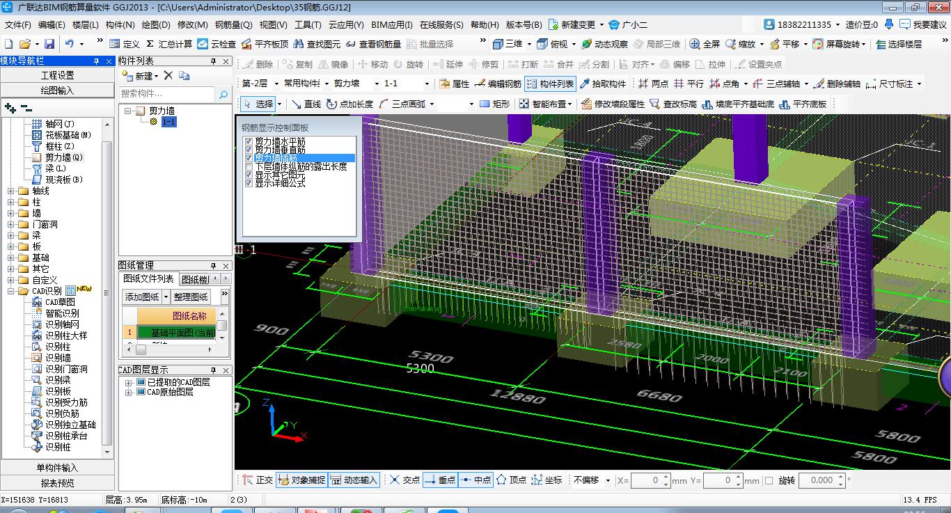Open 查找图元 find element tool
The height and width of the screenshot is (513, 951).
tap(317, 44)
